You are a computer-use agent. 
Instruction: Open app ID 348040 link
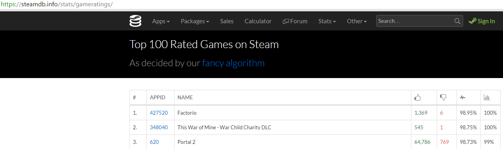pos(159,127)
